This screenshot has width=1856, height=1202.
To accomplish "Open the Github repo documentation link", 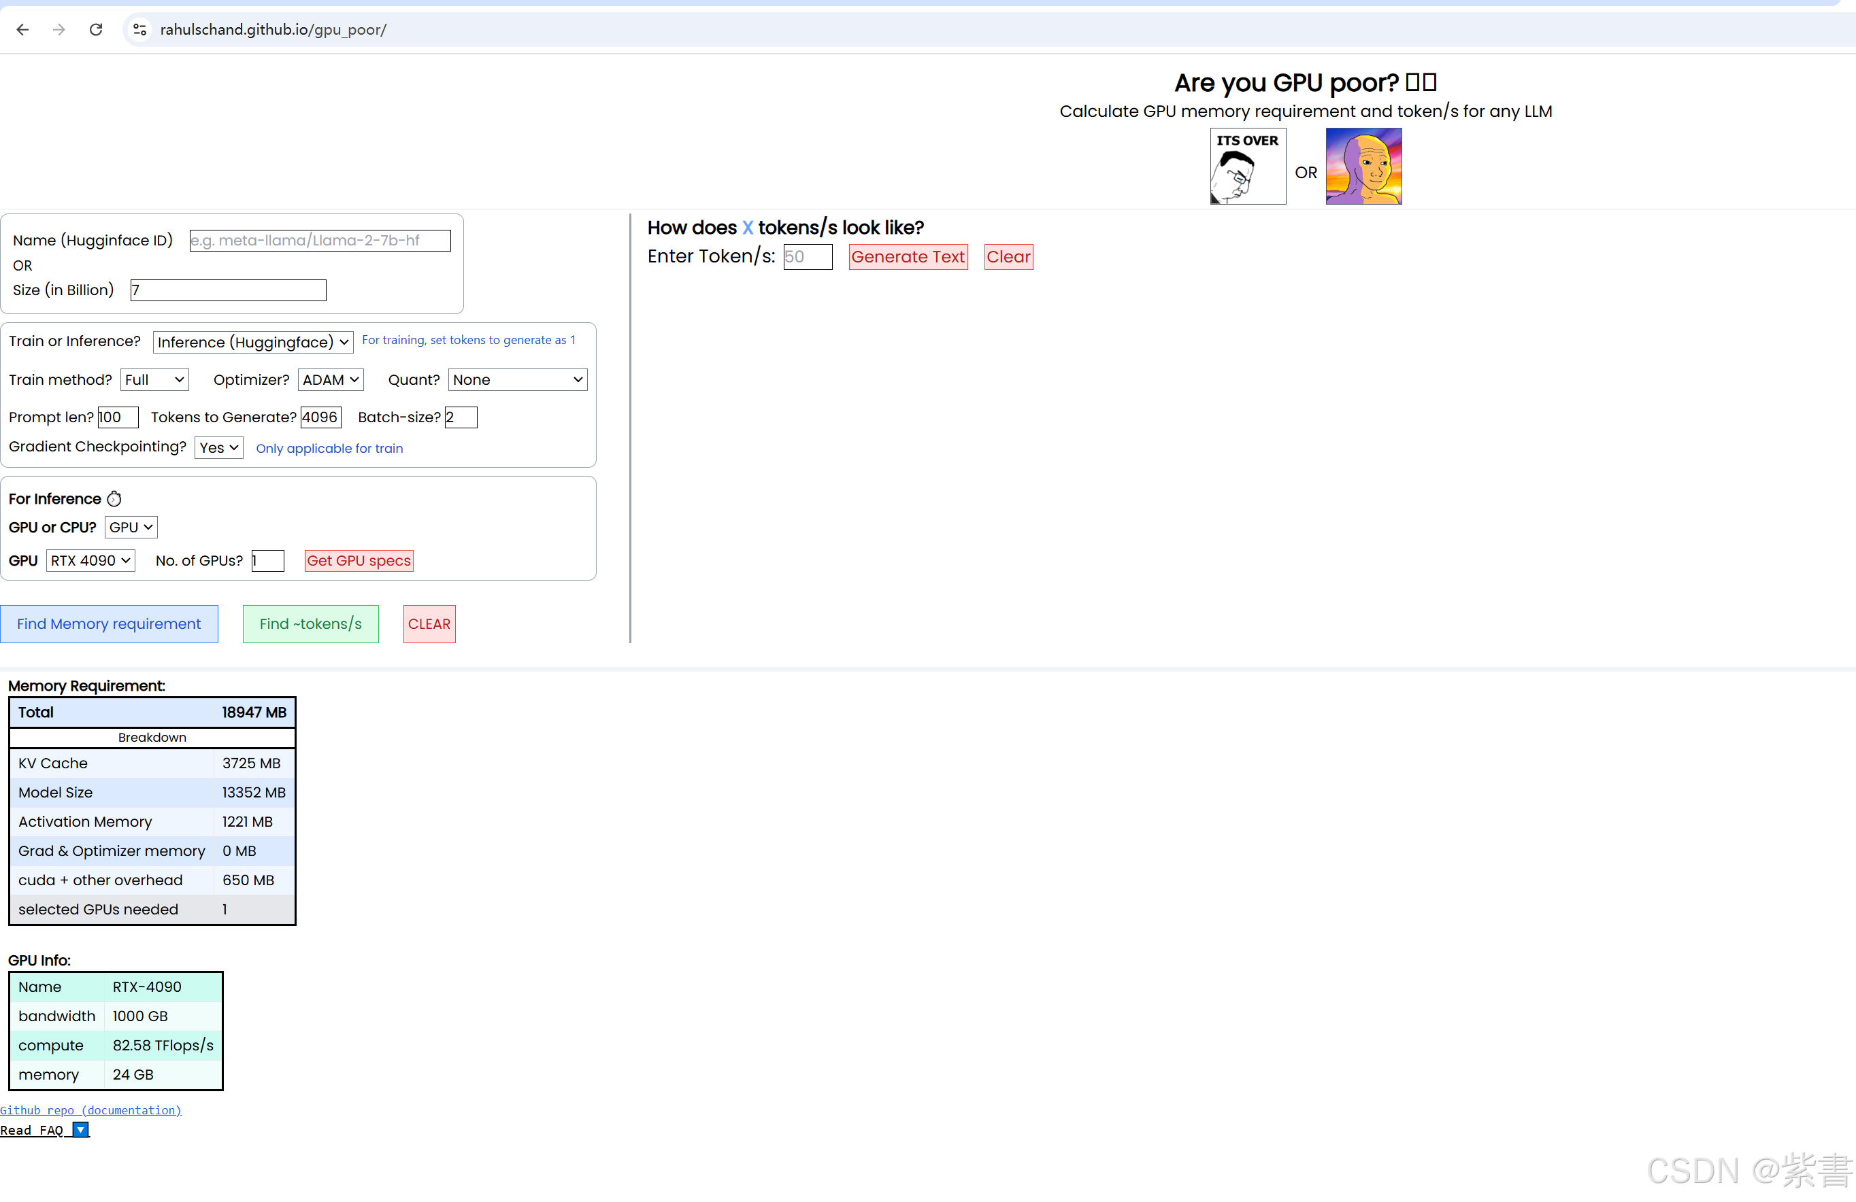I will [90, 1110].
